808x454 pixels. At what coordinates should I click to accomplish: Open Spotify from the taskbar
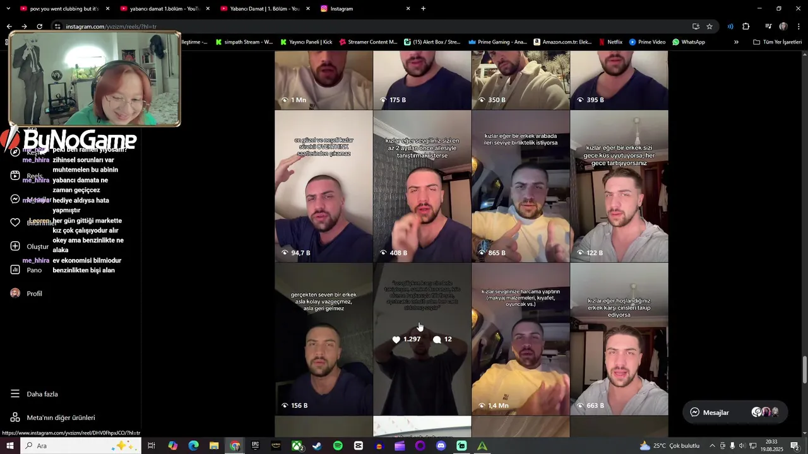338,446
